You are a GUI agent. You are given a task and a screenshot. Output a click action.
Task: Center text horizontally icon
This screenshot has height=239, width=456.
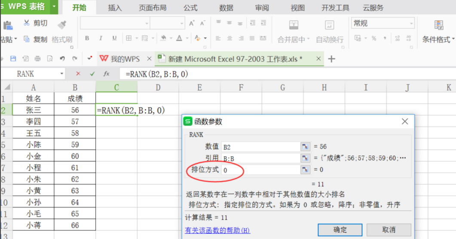pyautogui.click(x=230, y=38)
